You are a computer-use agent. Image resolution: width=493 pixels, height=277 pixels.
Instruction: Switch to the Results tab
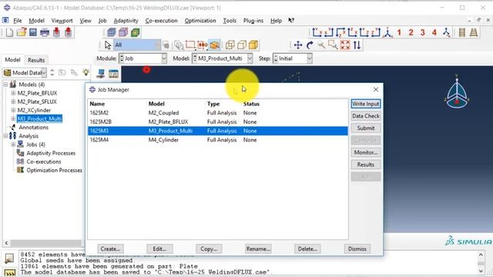point(36,60)
